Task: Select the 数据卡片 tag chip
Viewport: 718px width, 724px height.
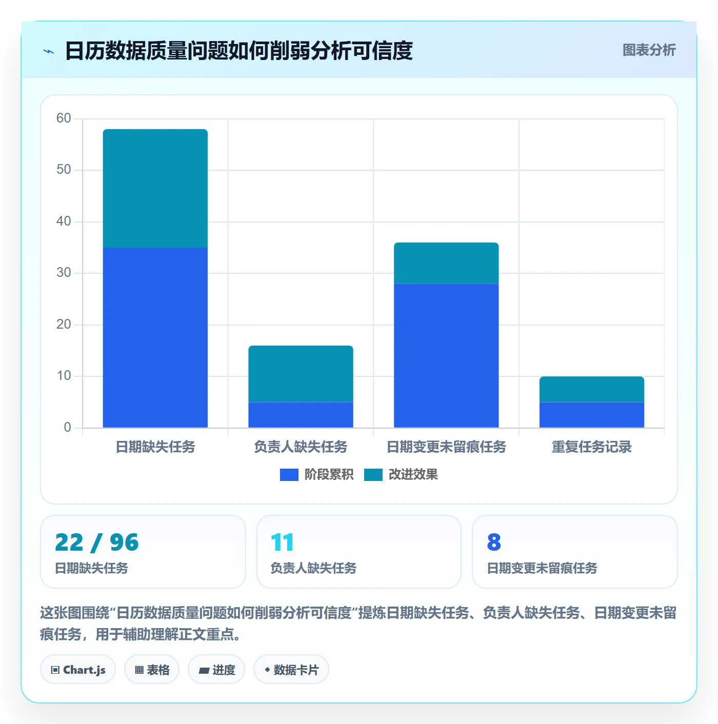Action: coord(291,670)
